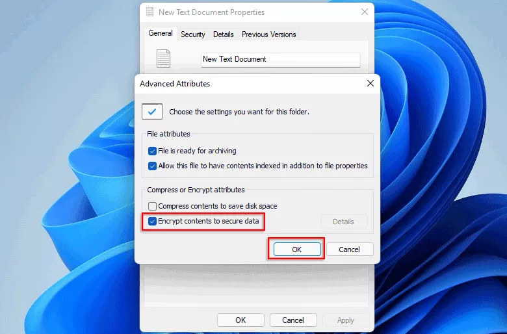507x334 pixels.
Task: Close the Advanced Attributes dialog with X
Action: tap(370, 83)
